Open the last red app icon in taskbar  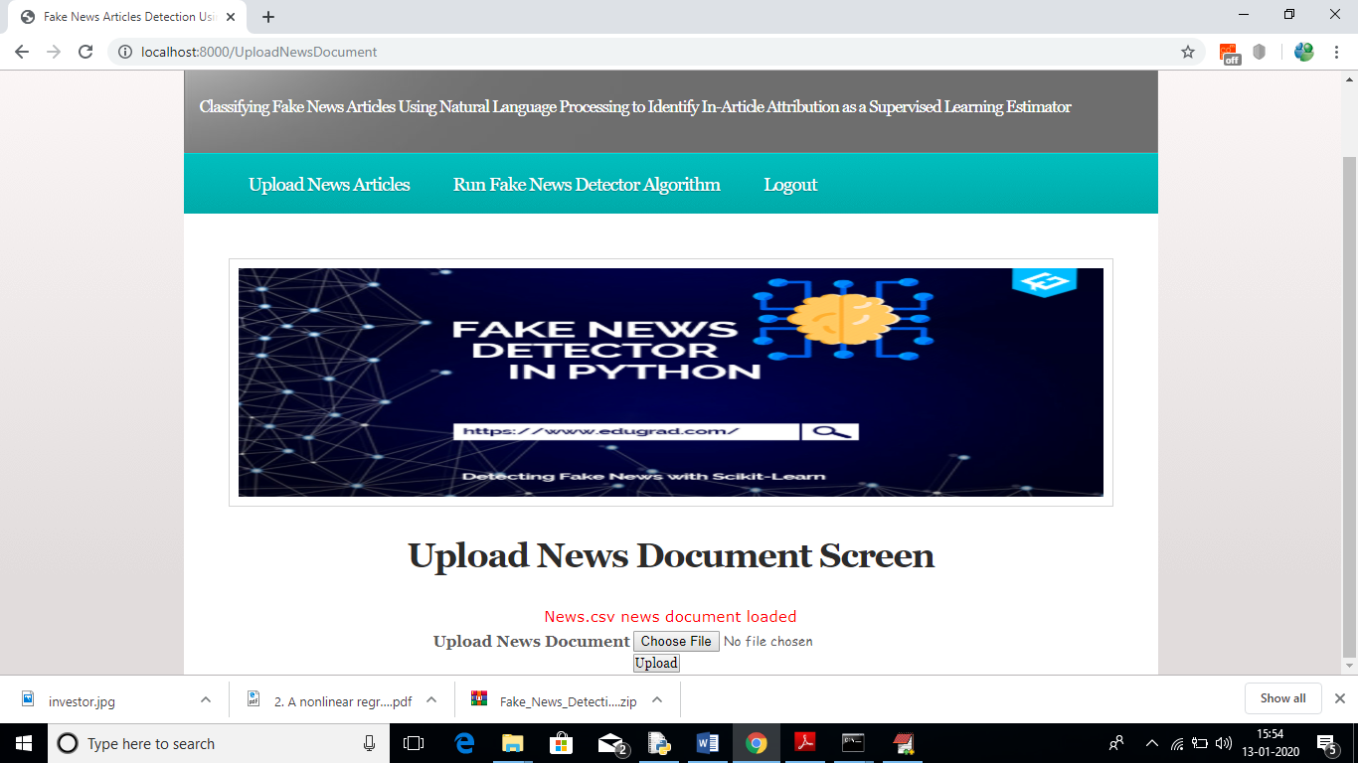pos(903,743)
